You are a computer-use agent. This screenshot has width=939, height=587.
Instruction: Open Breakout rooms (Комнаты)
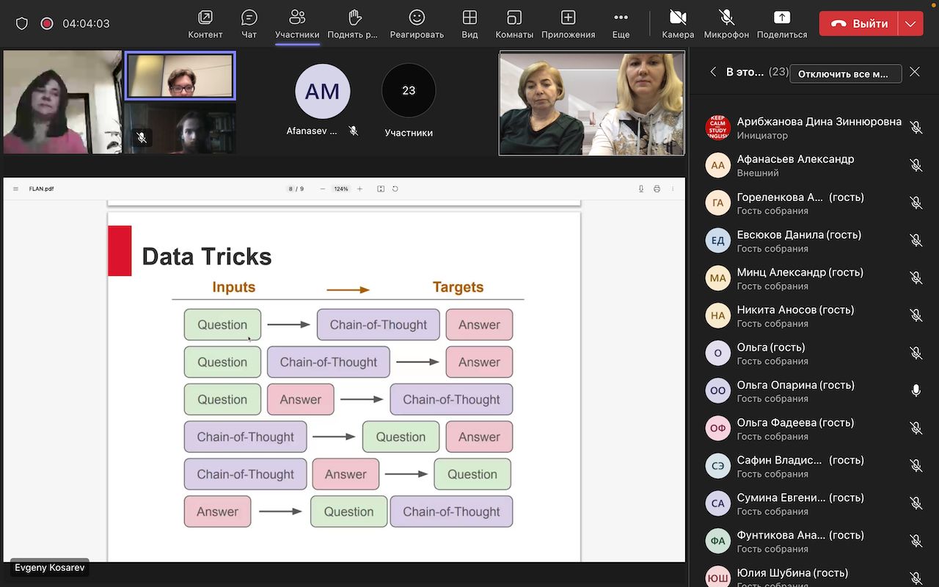[x=514, y=18]
